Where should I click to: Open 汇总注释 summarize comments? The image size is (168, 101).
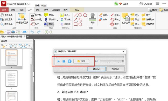coord(126,18)
